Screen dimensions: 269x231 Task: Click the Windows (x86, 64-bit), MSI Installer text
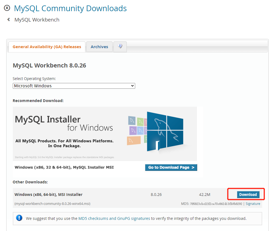coord(48,195)
